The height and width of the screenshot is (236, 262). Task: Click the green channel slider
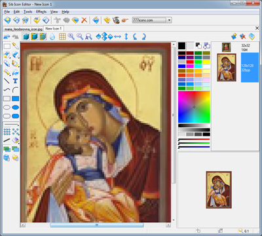click(x=194, y=143)
